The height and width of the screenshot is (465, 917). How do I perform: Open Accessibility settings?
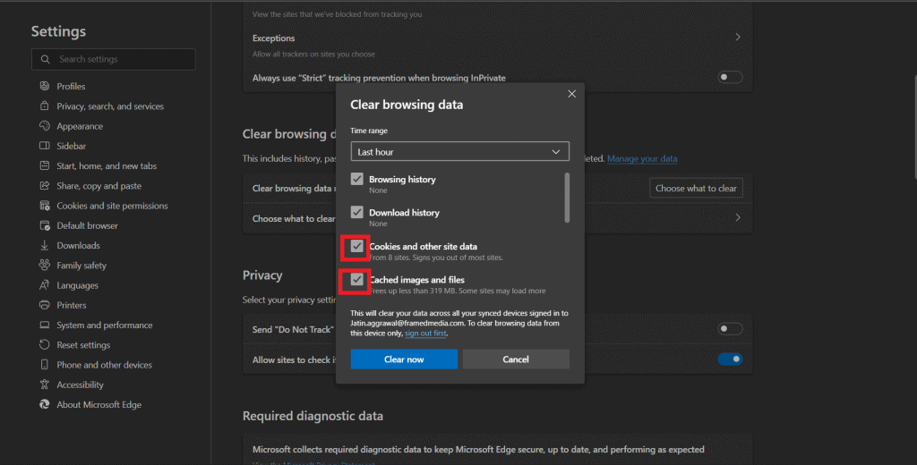pyautogui.click(x=80, y=384)
